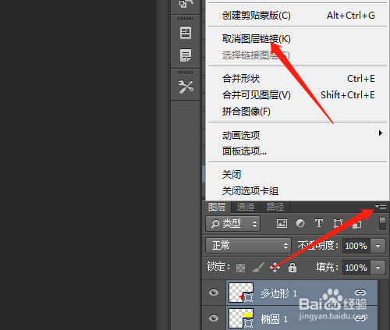390x330 pixels.
Task: Open the Properties panel dock icon
Action: pyautogui.click(x=186, y=33)
